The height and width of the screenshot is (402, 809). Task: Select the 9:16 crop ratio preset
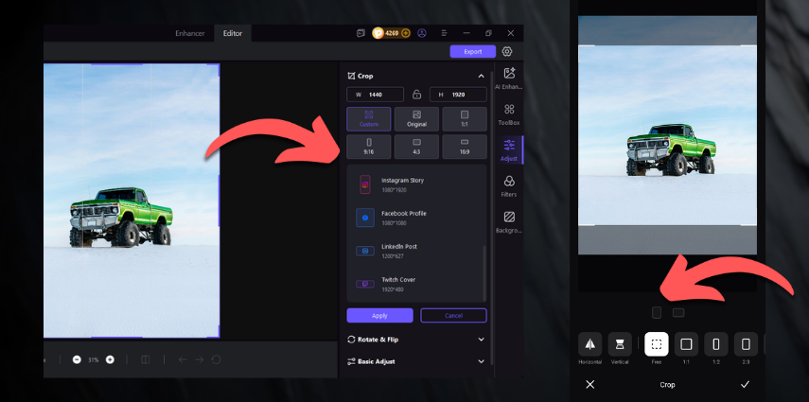(x=369, y=146)
